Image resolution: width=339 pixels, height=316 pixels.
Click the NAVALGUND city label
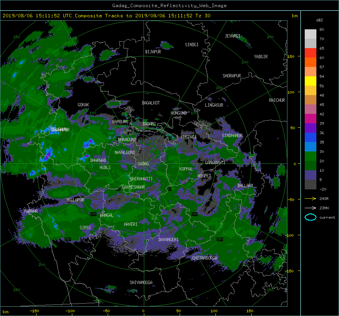(x=125, y=153)
